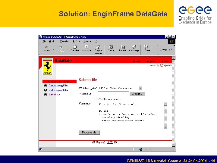Click the bullet icon beside List Outgoing Files
Screen dimensions: 217x163
click(46, 90)
